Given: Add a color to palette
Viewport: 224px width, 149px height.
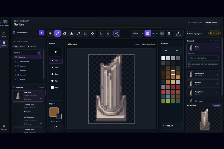Looking at the screenshot, I should 166,50.
